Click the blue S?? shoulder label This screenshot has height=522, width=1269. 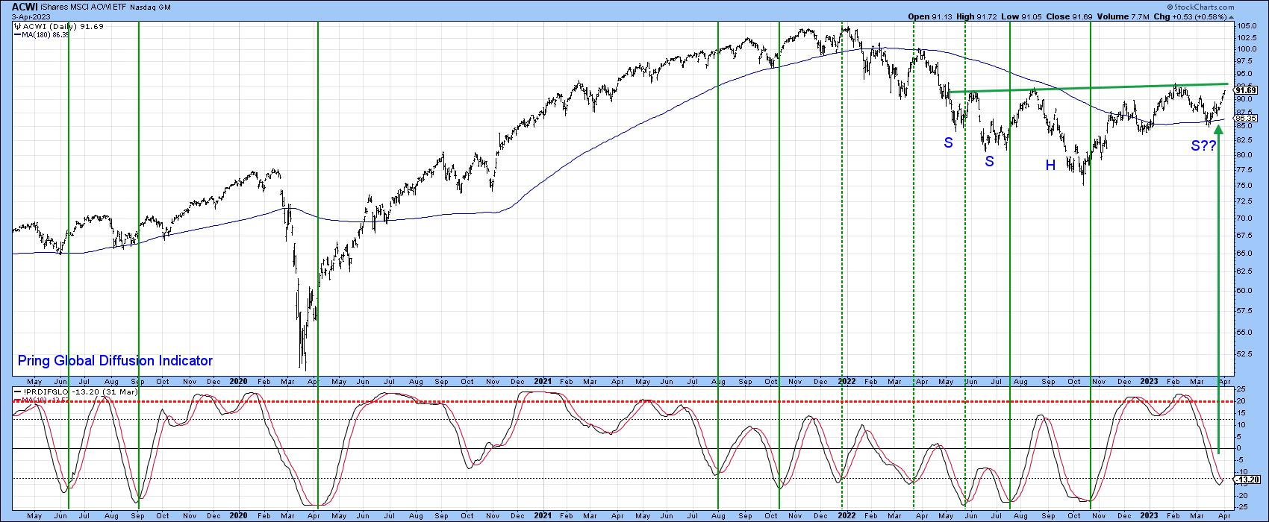tap(1204, 147)
